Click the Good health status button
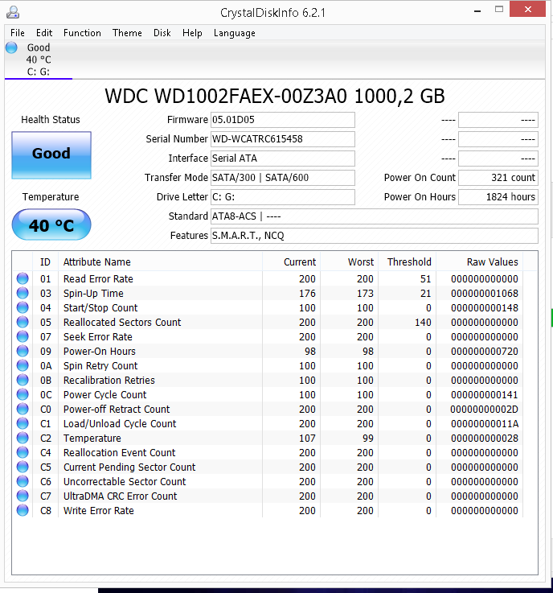 (x=51, y=155)
